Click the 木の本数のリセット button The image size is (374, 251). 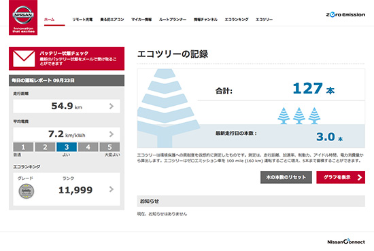(286, 177)
